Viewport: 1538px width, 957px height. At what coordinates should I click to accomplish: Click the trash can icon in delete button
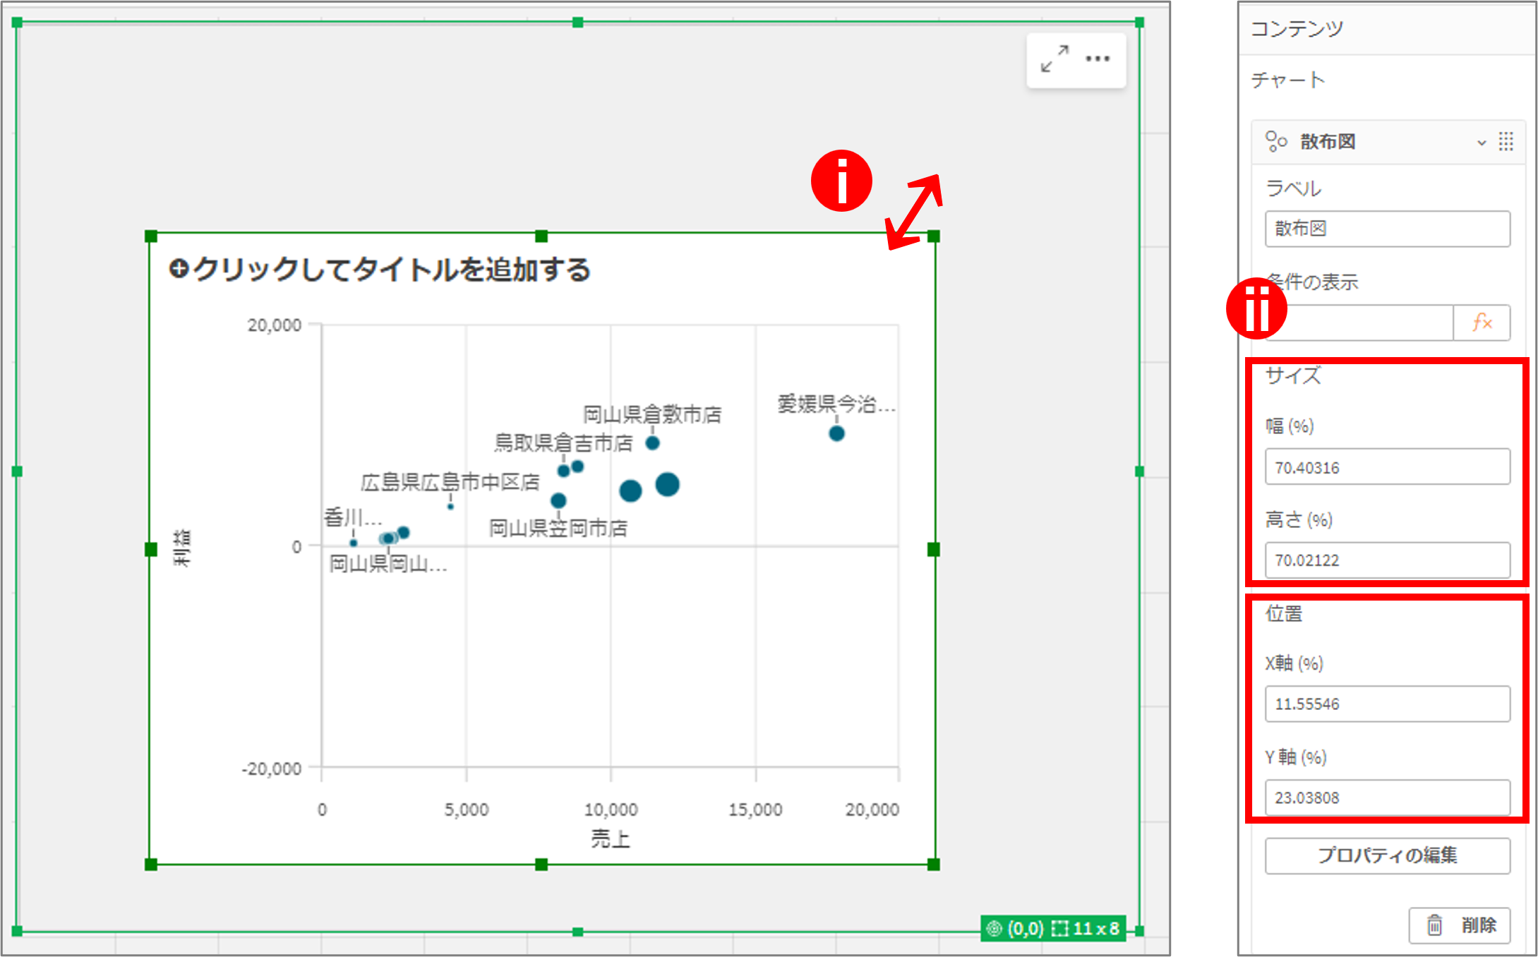tap(1434, 925)
